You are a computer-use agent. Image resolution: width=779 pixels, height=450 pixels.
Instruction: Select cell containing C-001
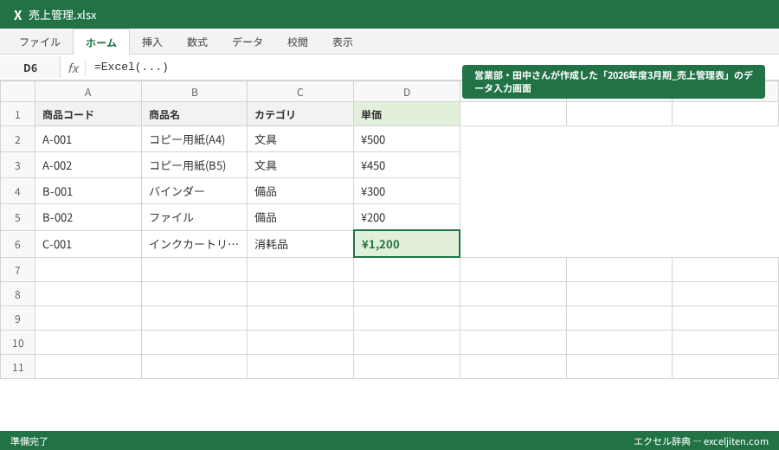88,244
